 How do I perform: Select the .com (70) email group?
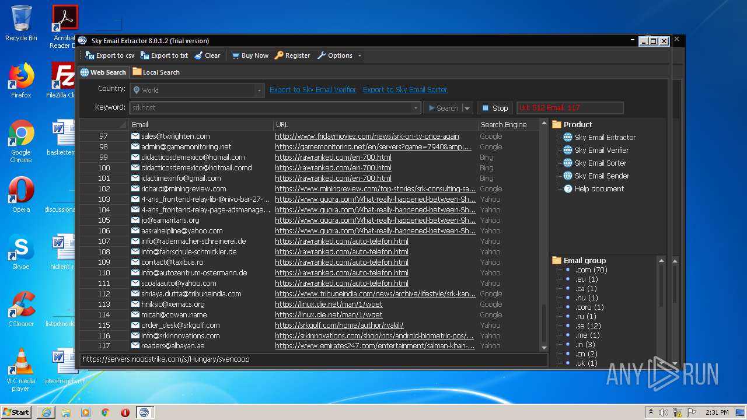coord(591,269)
